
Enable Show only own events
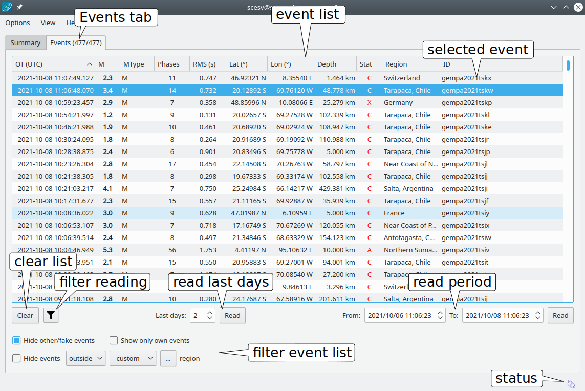pyautogui.click(x=114, y=340)
